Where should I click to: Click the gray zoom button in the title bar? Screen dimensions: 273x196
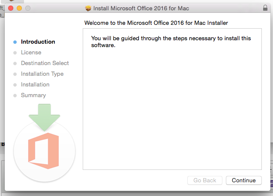pyautogui.click(x=28, y=8)
